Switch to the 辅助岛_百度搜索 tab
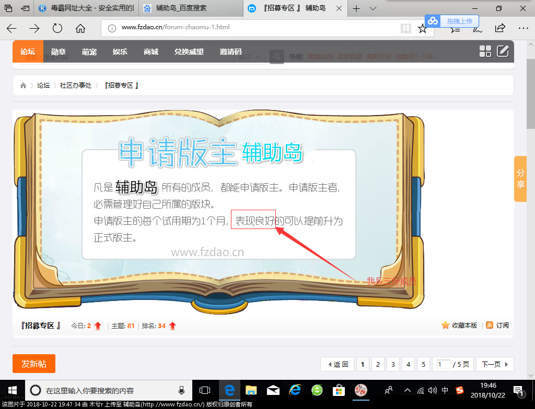535x409 pixels. click(180, 9)
